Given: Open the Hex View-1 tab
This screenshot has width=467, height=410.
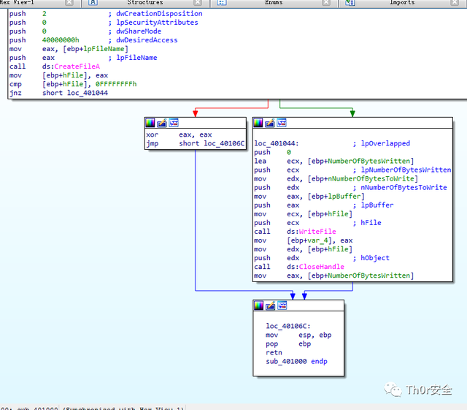Looking at the screenshot, I should [17, 2].
